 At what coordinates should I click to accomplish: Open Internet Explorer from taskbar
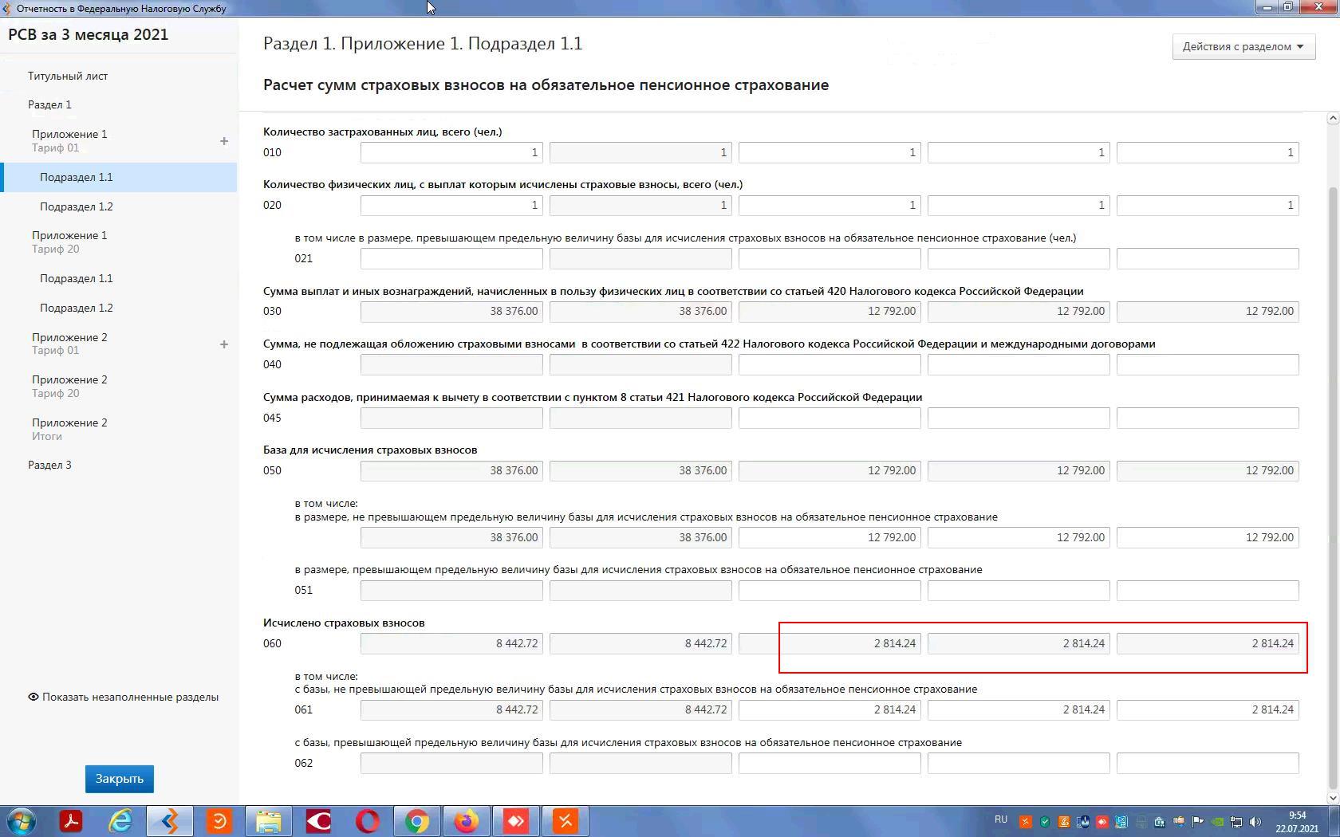point(120,821)
